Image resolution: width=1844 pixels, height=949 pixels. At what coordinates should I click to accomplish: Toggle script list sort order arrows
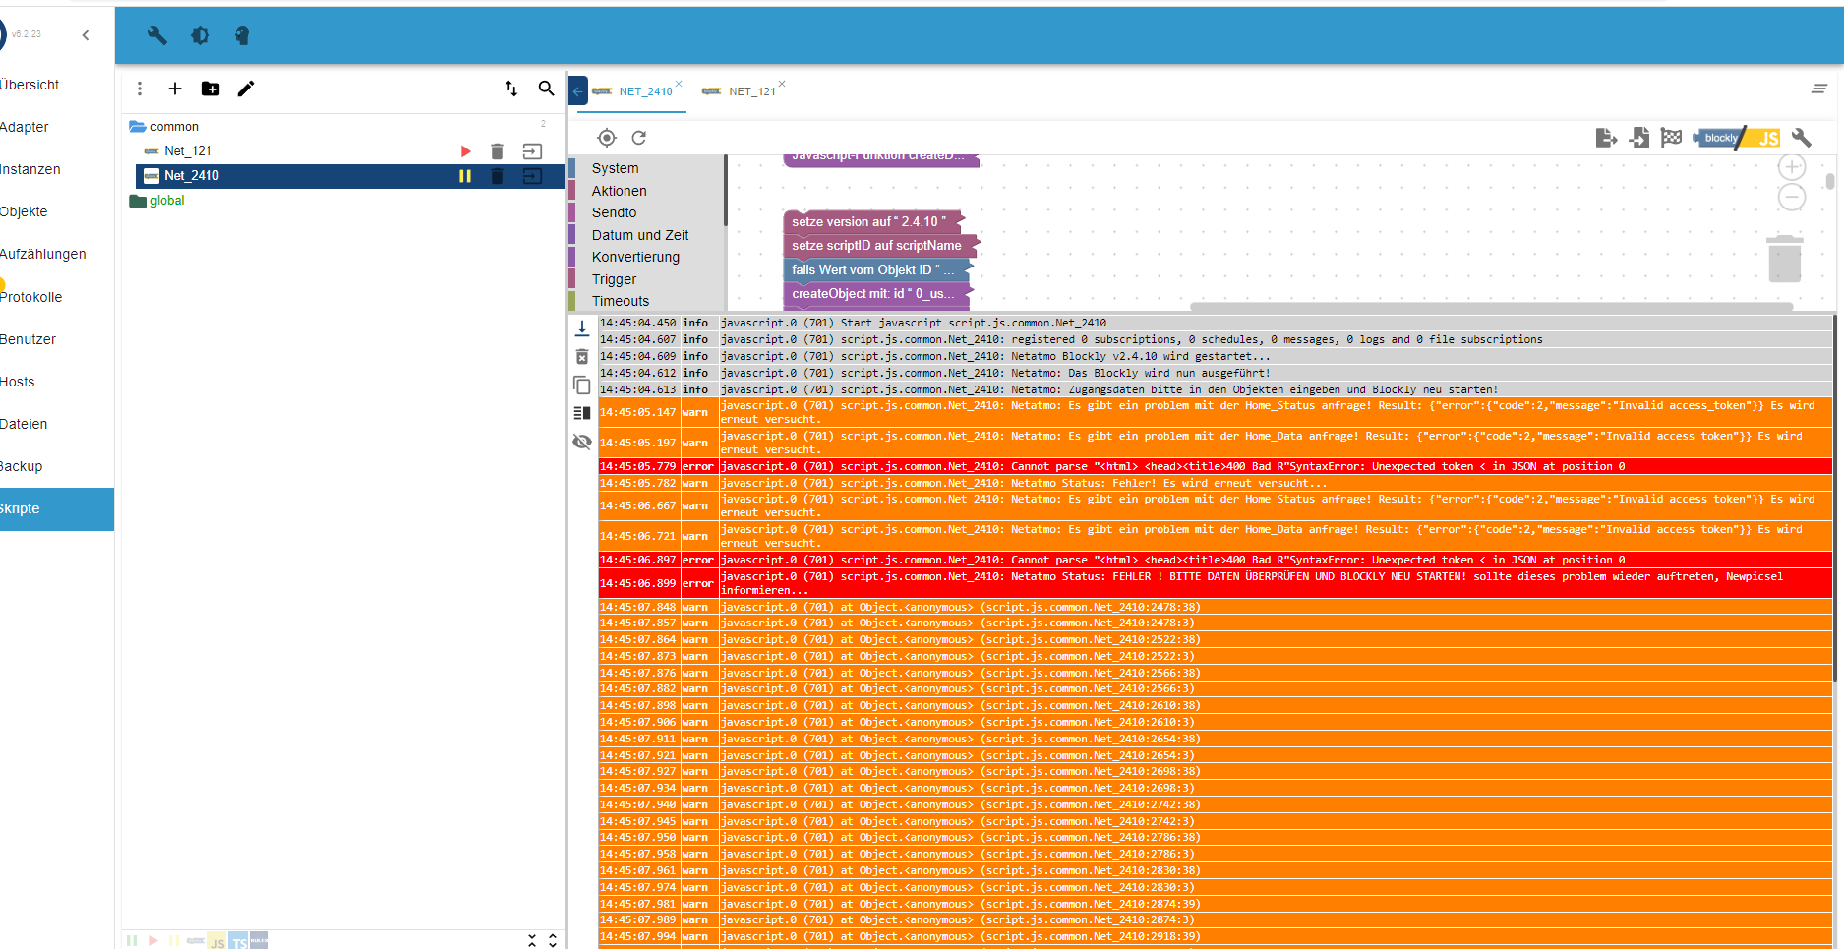click(x=511, y=89)
